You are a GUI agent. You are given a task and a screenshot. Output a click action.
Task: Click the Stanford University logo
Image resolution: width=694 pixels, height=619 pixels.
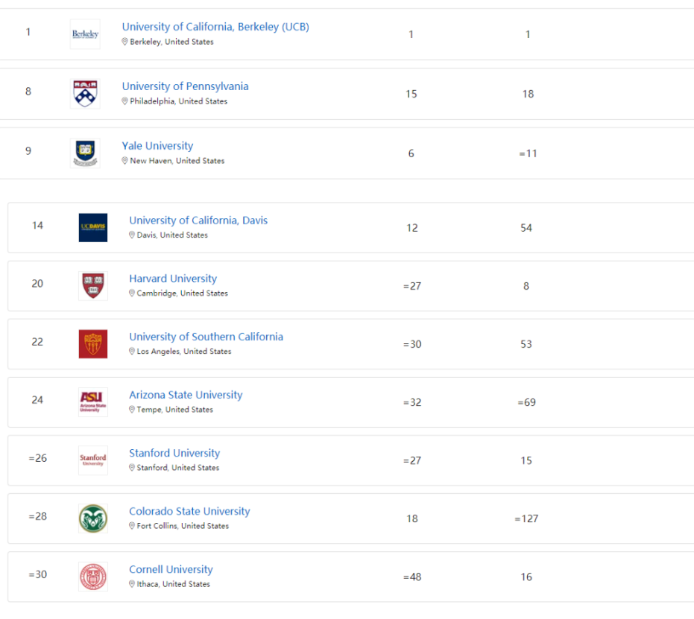click(93, 460)
